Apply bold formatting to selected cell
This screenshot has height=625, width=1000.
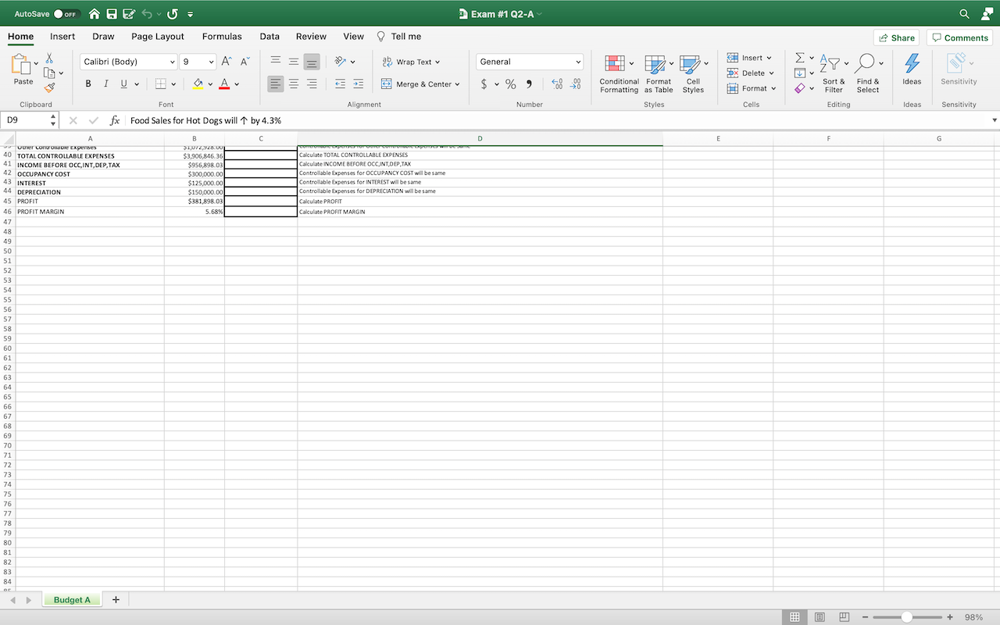coord(87,84)
